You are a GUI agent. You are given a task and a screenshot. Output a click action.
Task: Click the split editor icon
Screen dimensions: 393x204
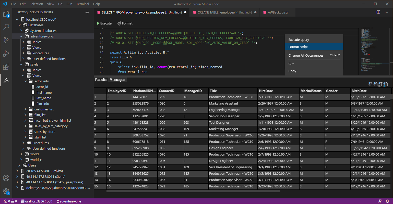(x=378, y=12)
